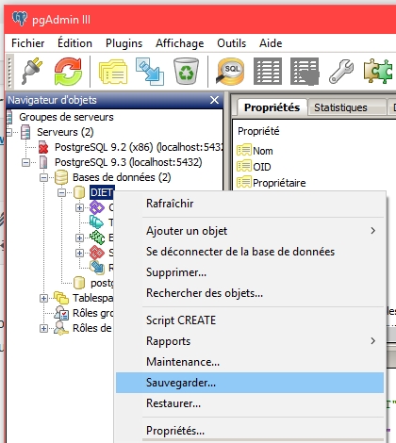Select the DIET database item

102,192
